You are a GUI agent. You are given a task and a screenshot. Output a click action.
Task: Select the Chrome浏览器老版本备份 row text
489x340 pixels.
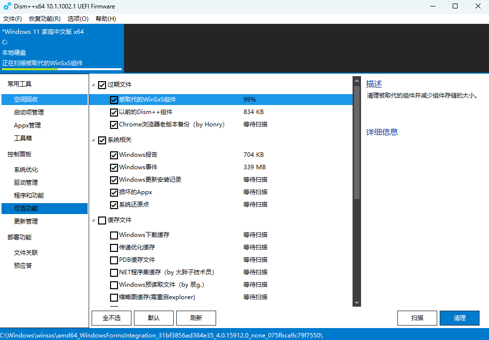172,124
